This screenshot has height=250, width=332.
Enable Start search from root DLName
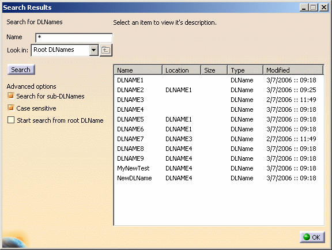[11, 120]
